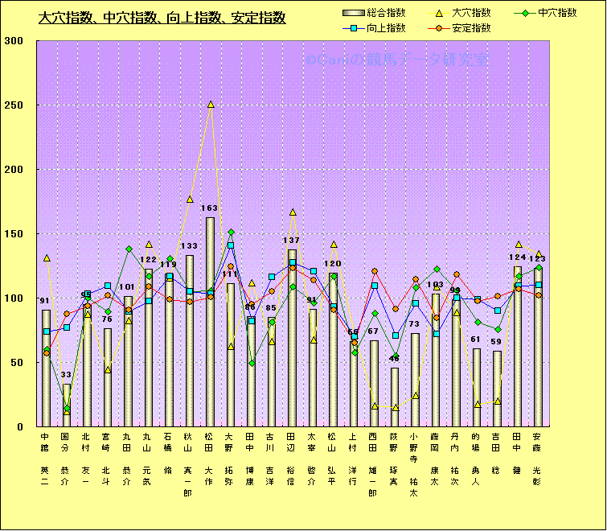Screen dimensions: 607x531
Task: Click the 安藤 光彰 horizontal axis label
Action: (539, 460)
